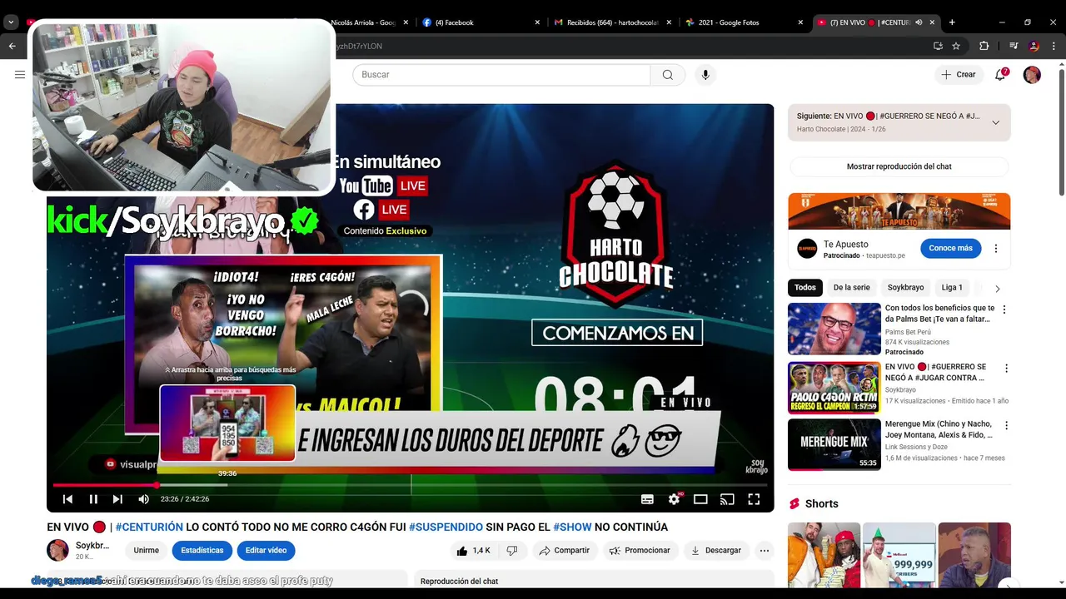
Task: Click the Editar vídeo button
Action: tap(266, 551)
